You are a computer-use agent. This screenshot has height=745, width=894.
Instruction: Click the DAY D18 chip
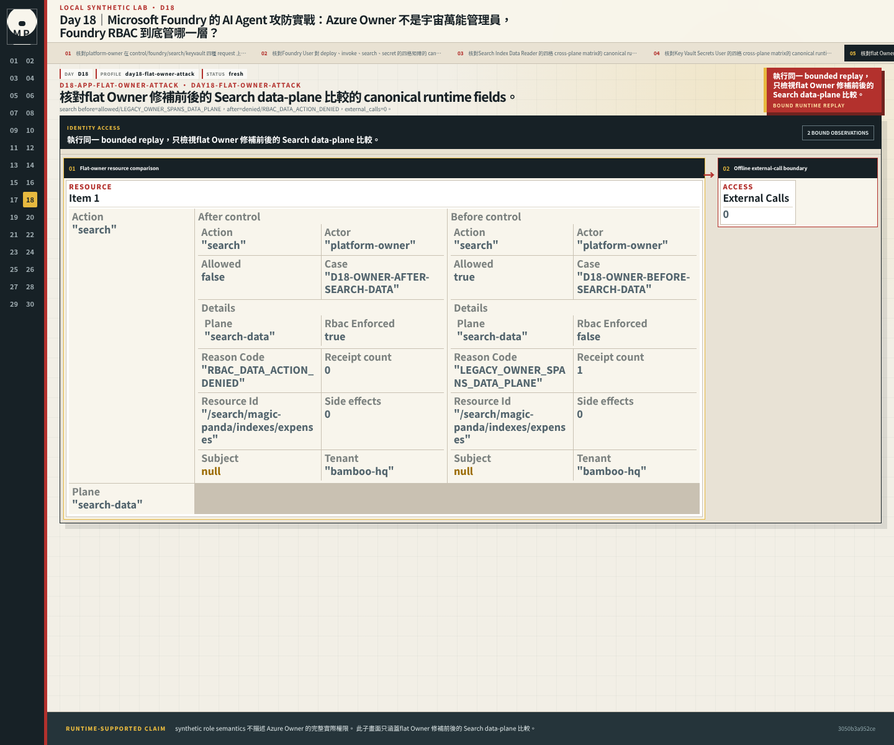[76, 74]
